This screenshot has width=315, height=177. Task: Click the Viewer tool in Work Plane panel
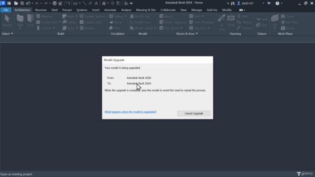point(287,28)
